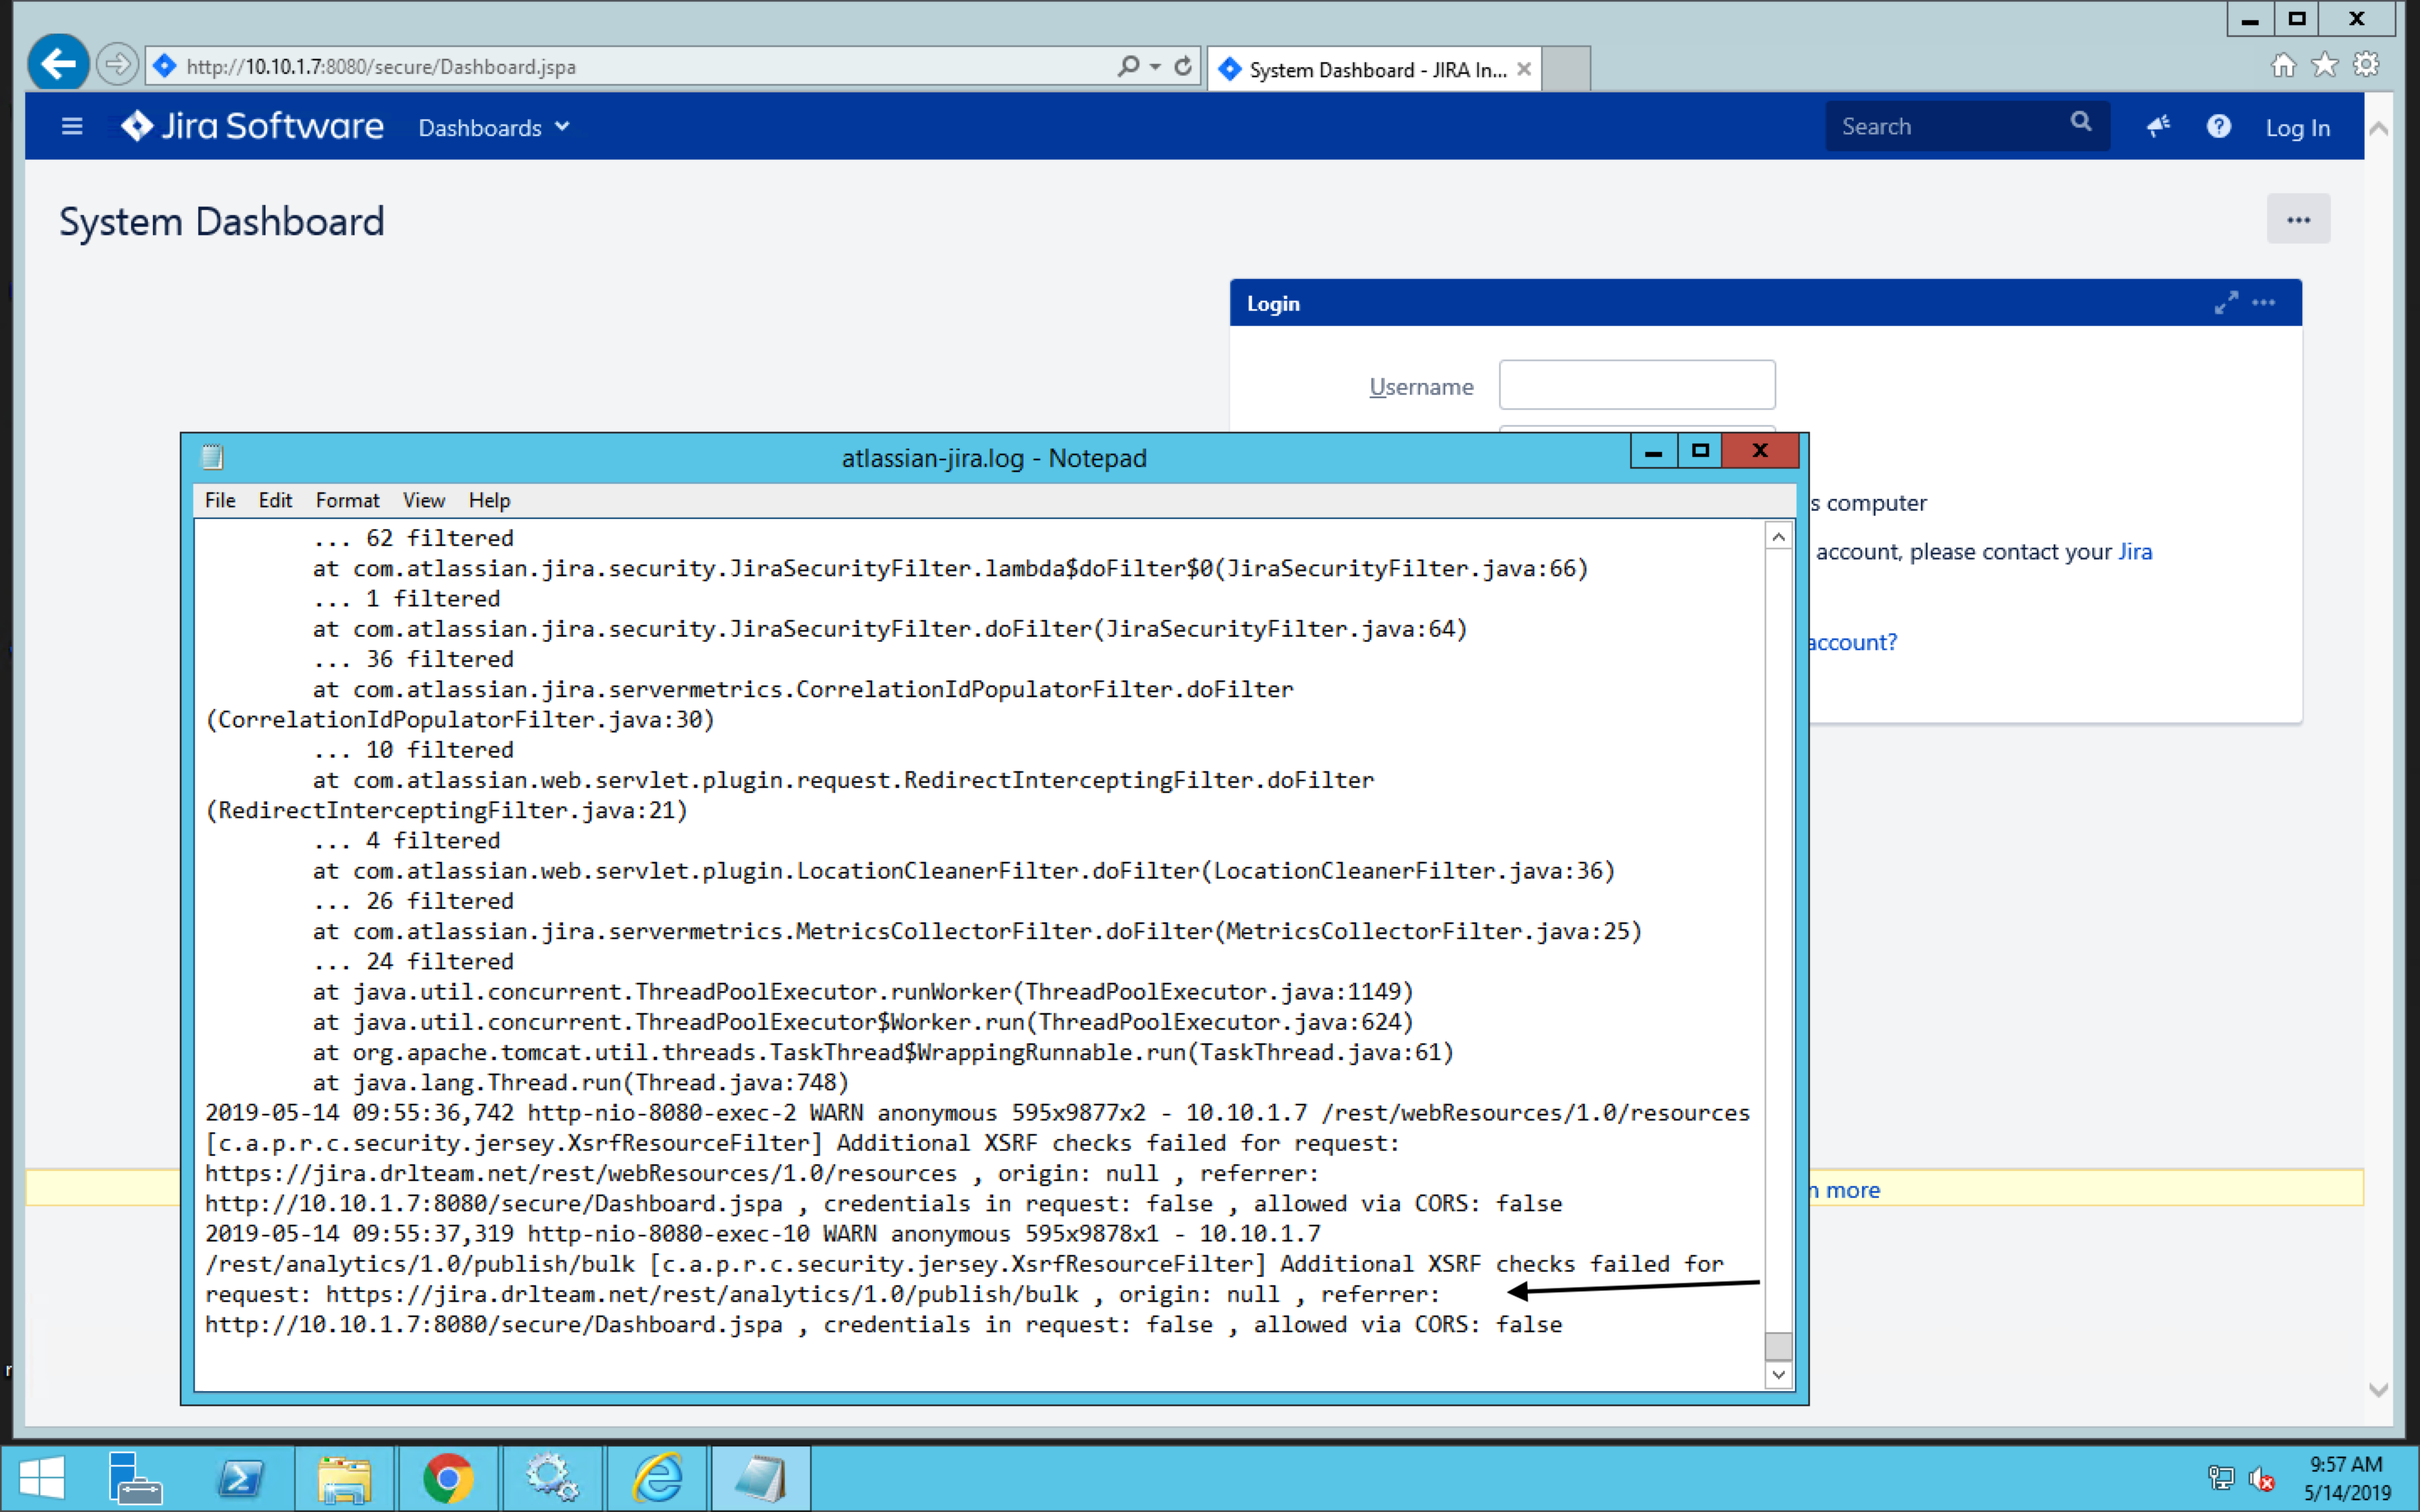Image resolution: width=2420 pixels, height=1512 pixels.
Task: Expand the Dashboards dropdown
Action: pos(494,127)
